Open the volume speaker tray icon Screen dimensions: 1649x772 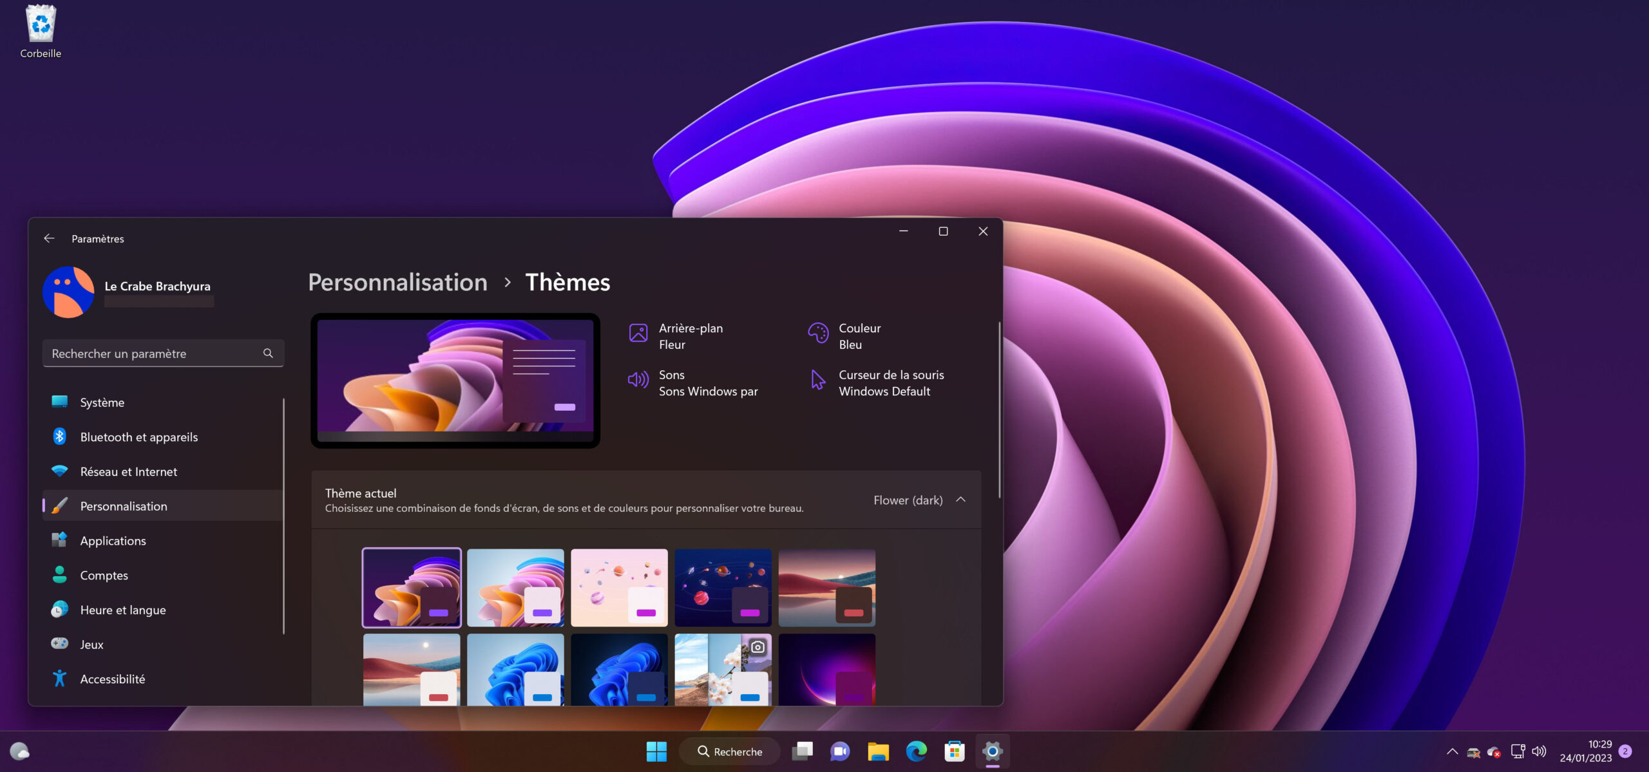pos(1539,751)
